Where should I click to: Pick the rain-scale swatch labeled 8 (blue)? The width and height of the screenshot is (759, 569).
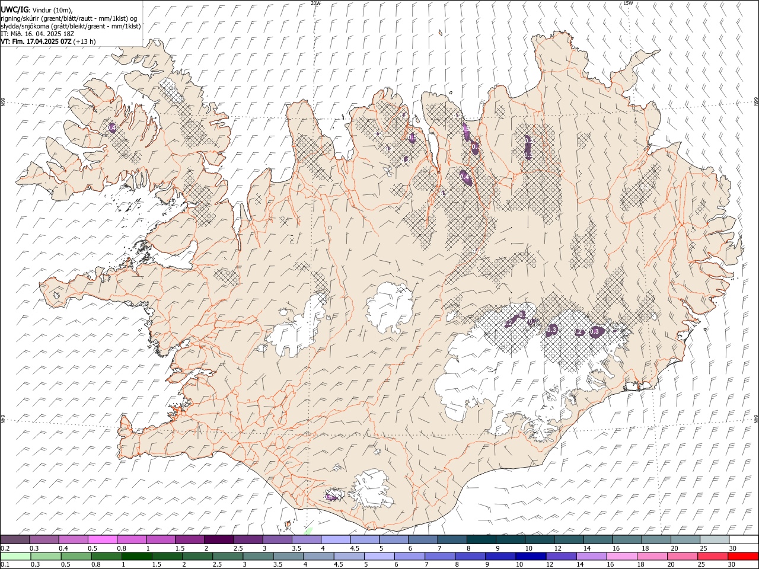(x=470, y=557)
